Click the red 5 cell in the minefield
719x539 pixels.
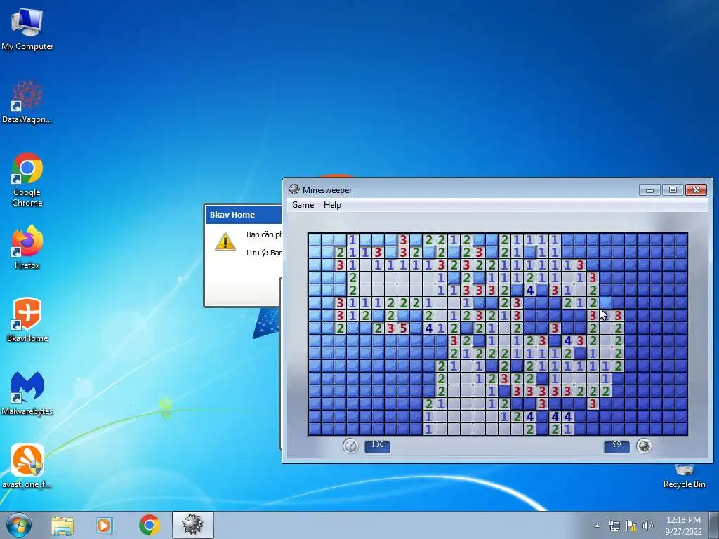403,328
